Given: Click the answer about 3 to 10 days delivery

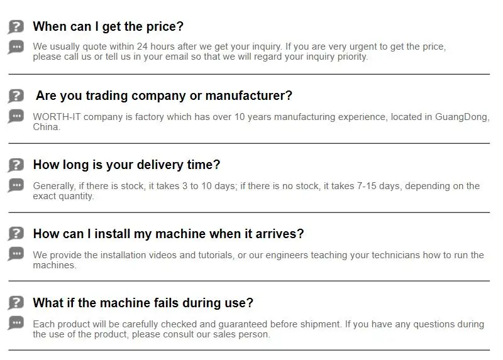Looking at the screenshot, I should [x=256, y=191].
